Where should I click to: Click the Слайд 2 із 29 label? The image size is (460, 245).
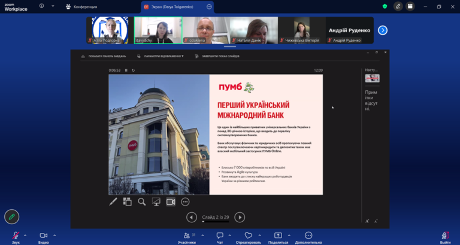pos(216,217)
